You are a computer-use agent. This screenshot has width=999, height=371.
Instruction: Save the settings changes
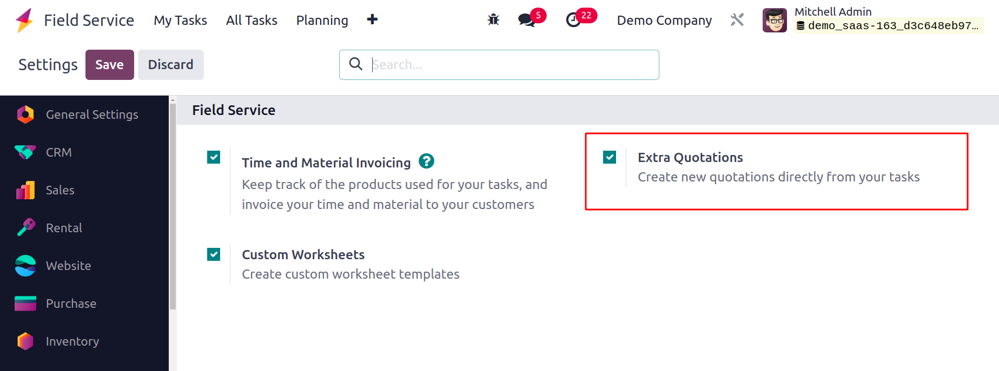pos(109,65)
